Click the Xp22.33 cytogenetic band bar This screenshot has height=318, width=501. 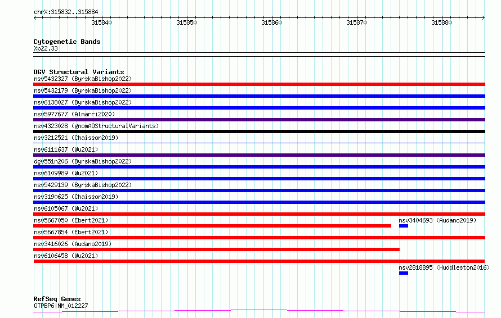point(259,54)
